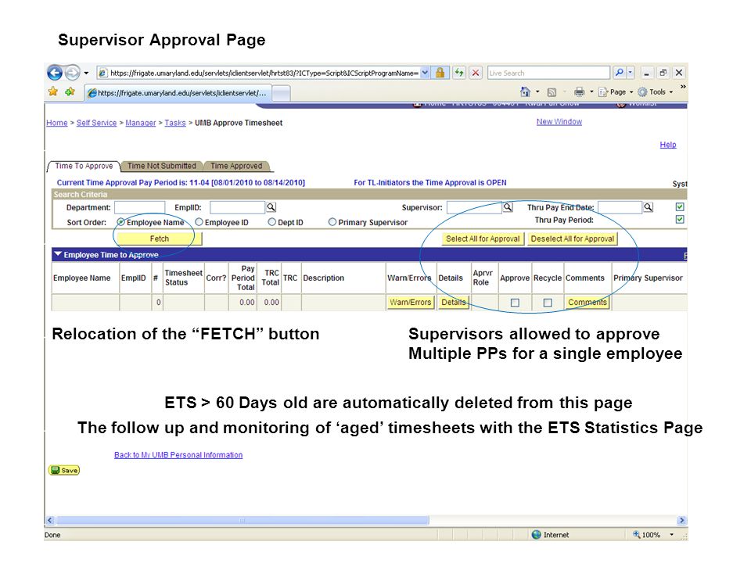Viewport: 751px width, 563px height.
Task: Click the security lock icon
Action: (x=440, y=73)
